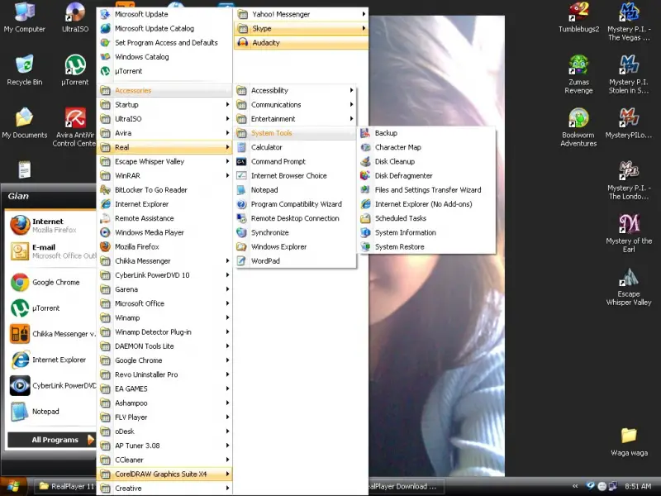The image size is (661, 496).
Task: Expand the Startup folder
Action: pos(164,105)
